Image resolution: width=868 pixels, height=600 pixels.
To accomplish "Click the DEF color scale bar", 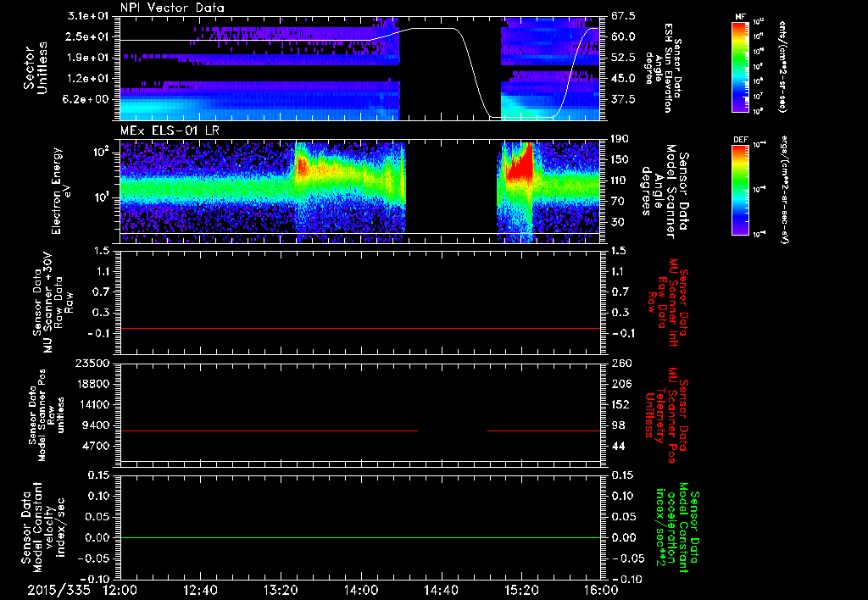I will tap(737, 191).
